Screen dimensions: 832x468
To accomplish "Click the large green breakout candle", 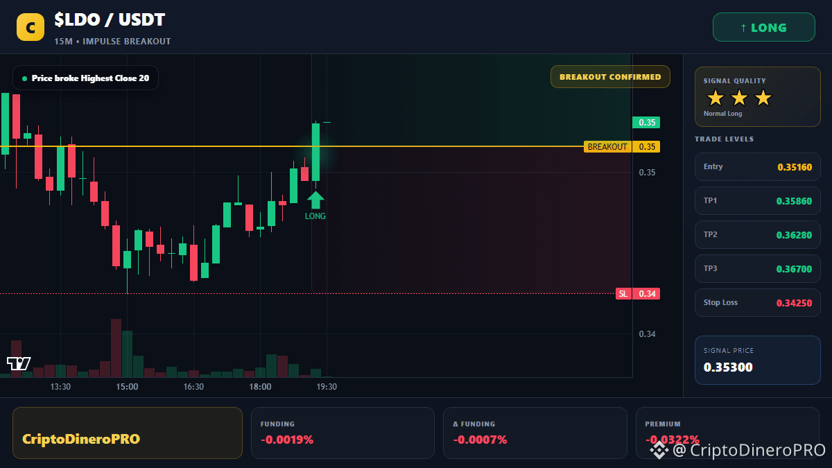I will (315, 152).
